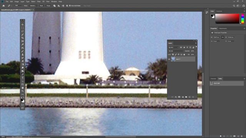The height and width of the screenshot is (138, 246).
Task: Select the Work Path row
Action: (x=227, y=83)
